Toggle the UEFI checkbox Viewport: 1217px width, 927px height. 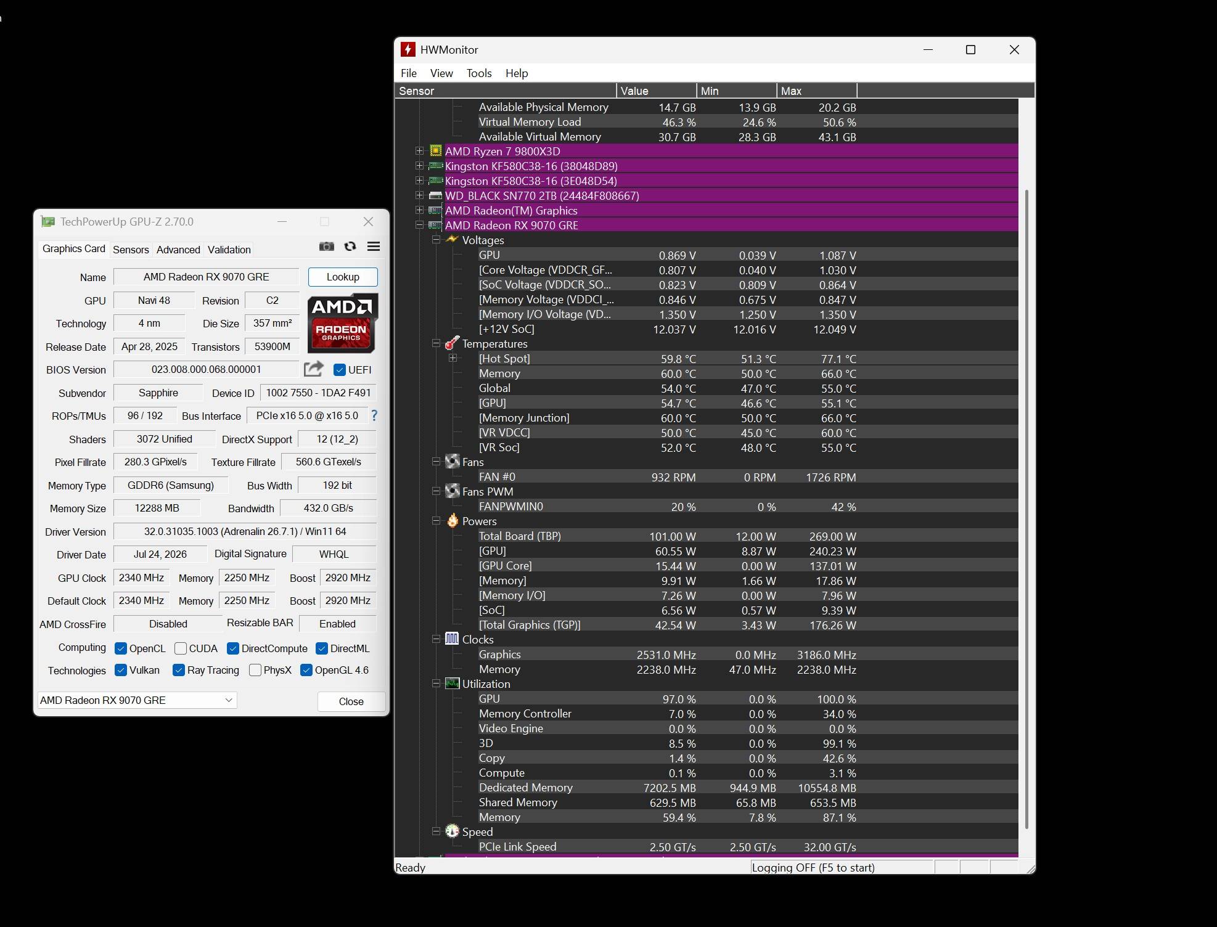pyautogui.click(x=339, y=370)
